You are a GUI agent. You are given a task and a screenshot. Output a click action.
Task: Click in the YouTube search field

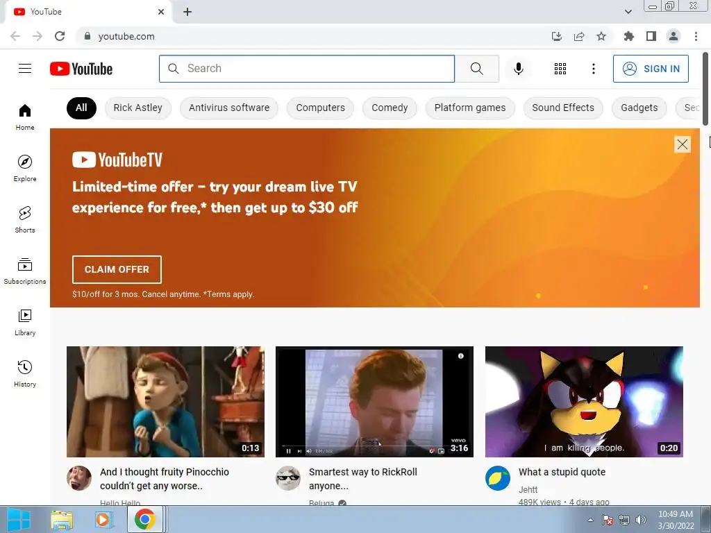[x=306, y=69]
